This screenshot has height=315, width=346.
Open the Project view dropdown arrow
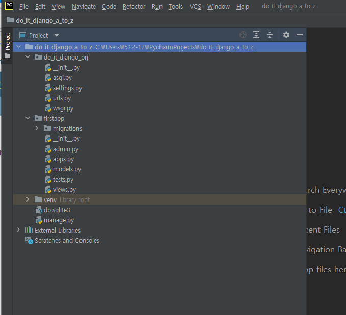coord(57,35)
